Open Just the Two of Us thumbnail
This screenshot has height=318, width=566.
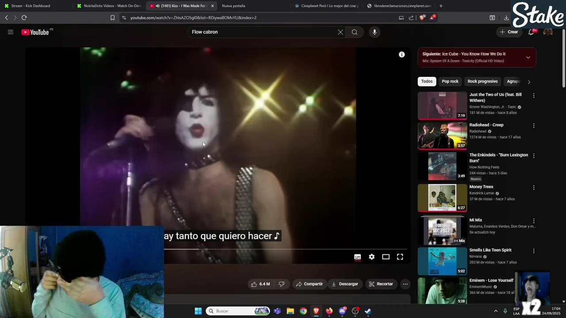(x=442, y=106)
